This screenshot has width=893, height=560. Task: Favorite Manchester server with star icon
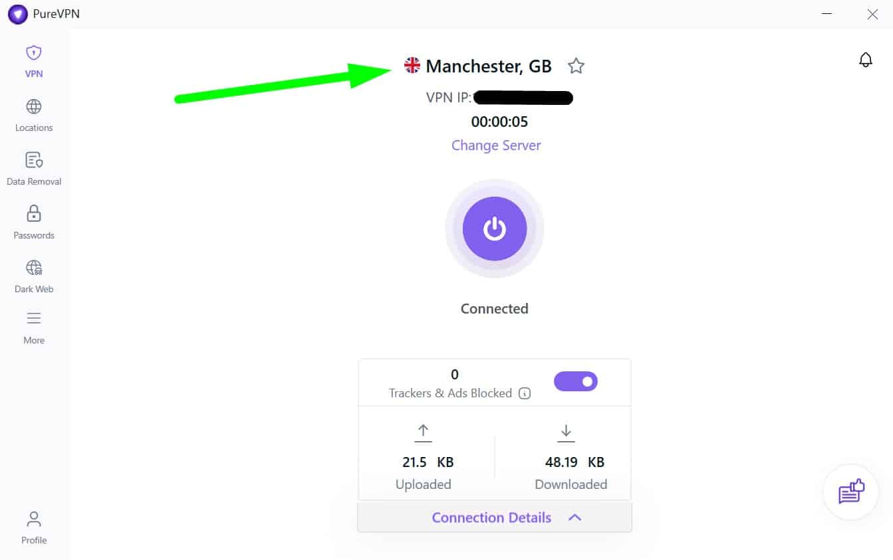point(576,66)
